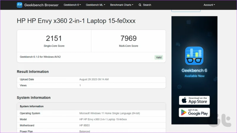Click the page title 'HP HP Envy x360' heading
The width and height of the screenshot is (237, 133).
point(76,21)
